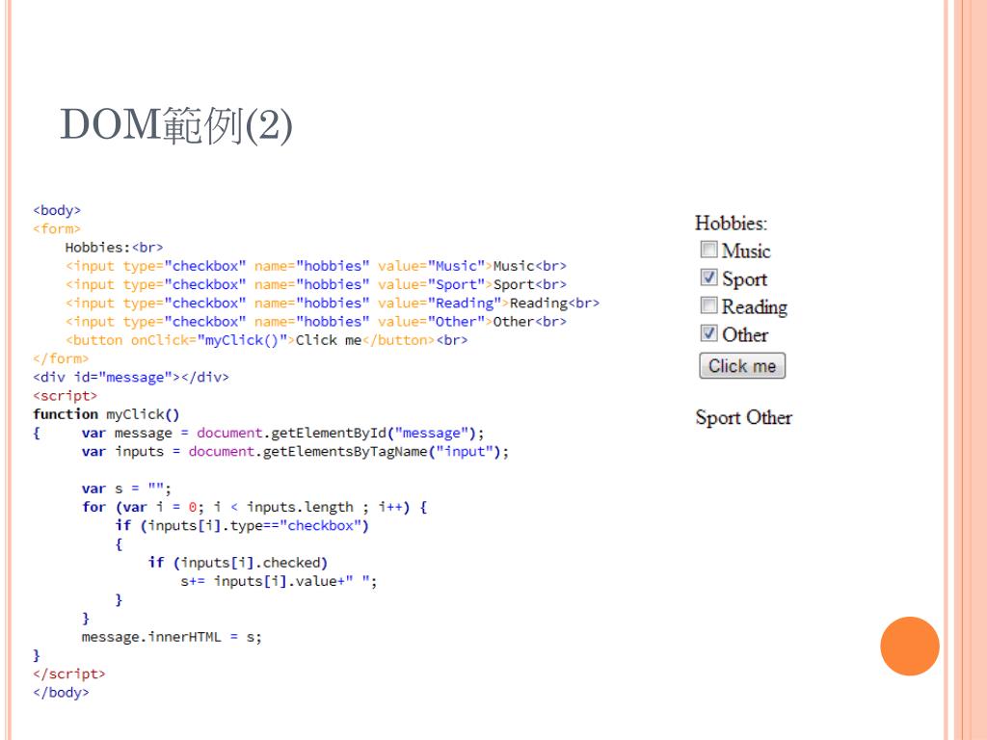
Task: Click the opening <form> tag line
Action: (x=57, y=228)
